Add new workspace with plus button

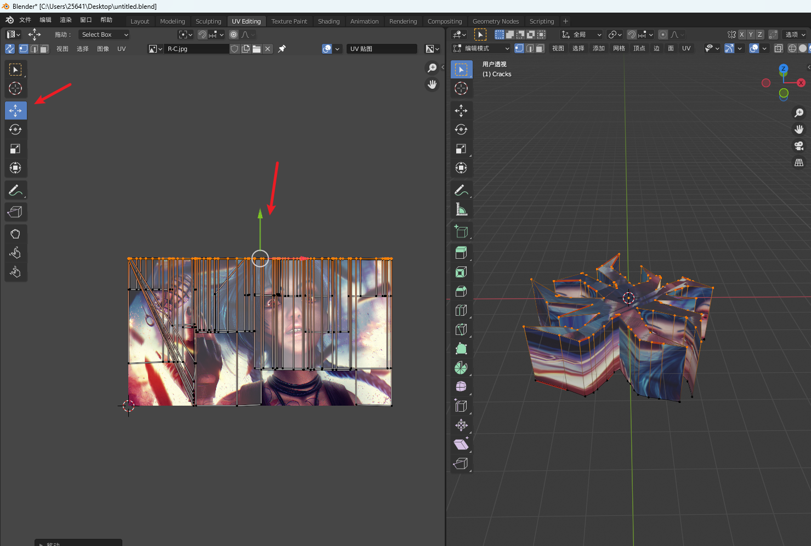tap(565, 21)
